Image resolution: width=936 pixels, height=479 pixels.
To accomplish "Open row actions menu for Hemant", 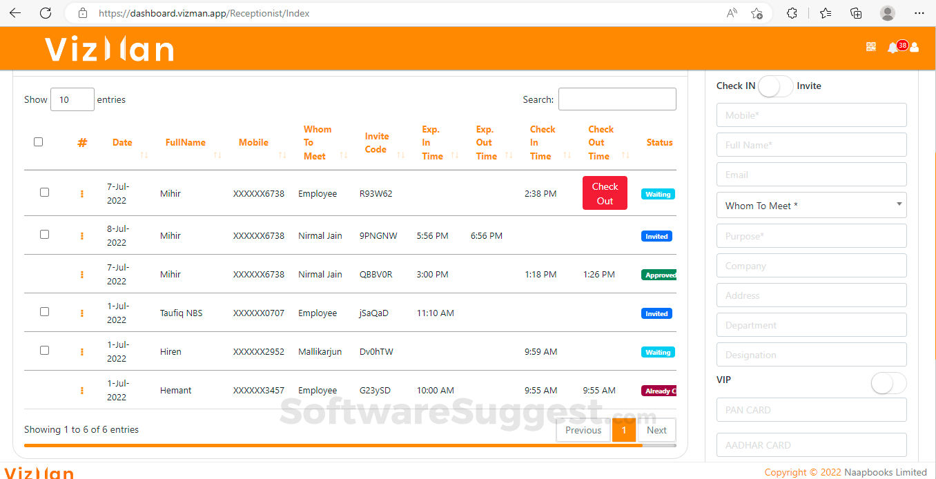I will [82, 391].
